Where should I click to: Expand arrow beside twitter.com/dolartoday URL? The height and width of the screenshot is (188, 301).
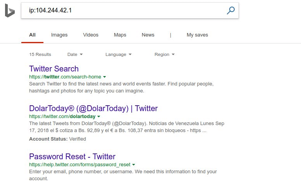click(99, 117)
